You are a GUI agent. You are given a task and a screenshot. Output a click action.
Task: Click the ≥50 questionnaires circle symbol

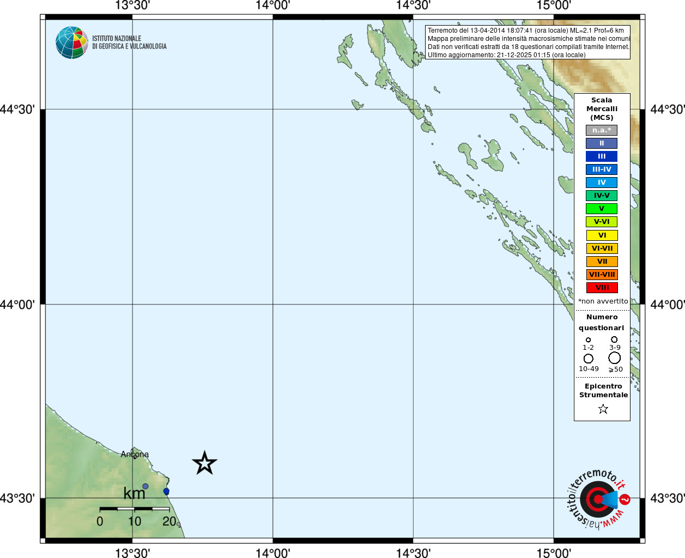pyautogui.click(x=615, y=358)
